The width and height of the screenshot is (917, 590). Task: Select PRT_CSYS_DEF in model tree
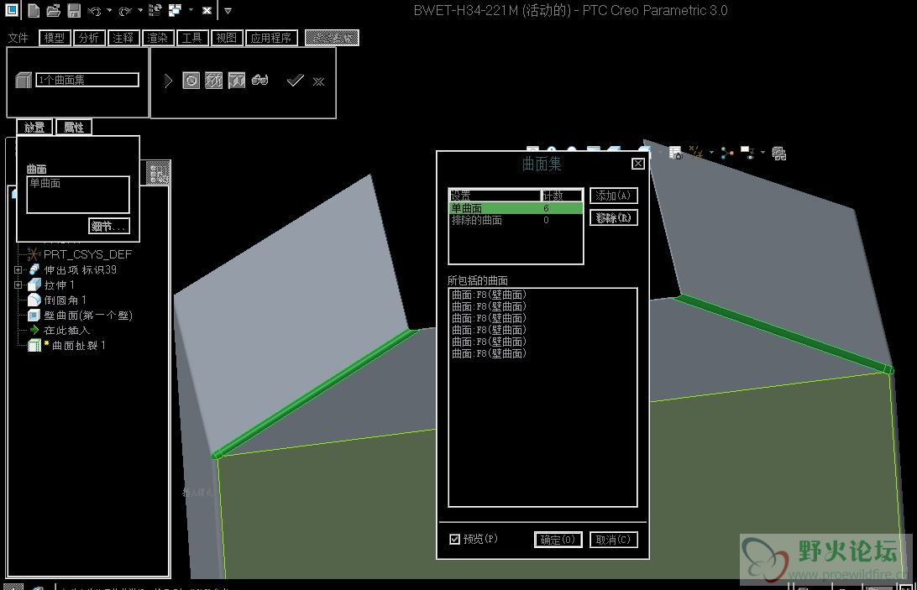click(87, 254)
